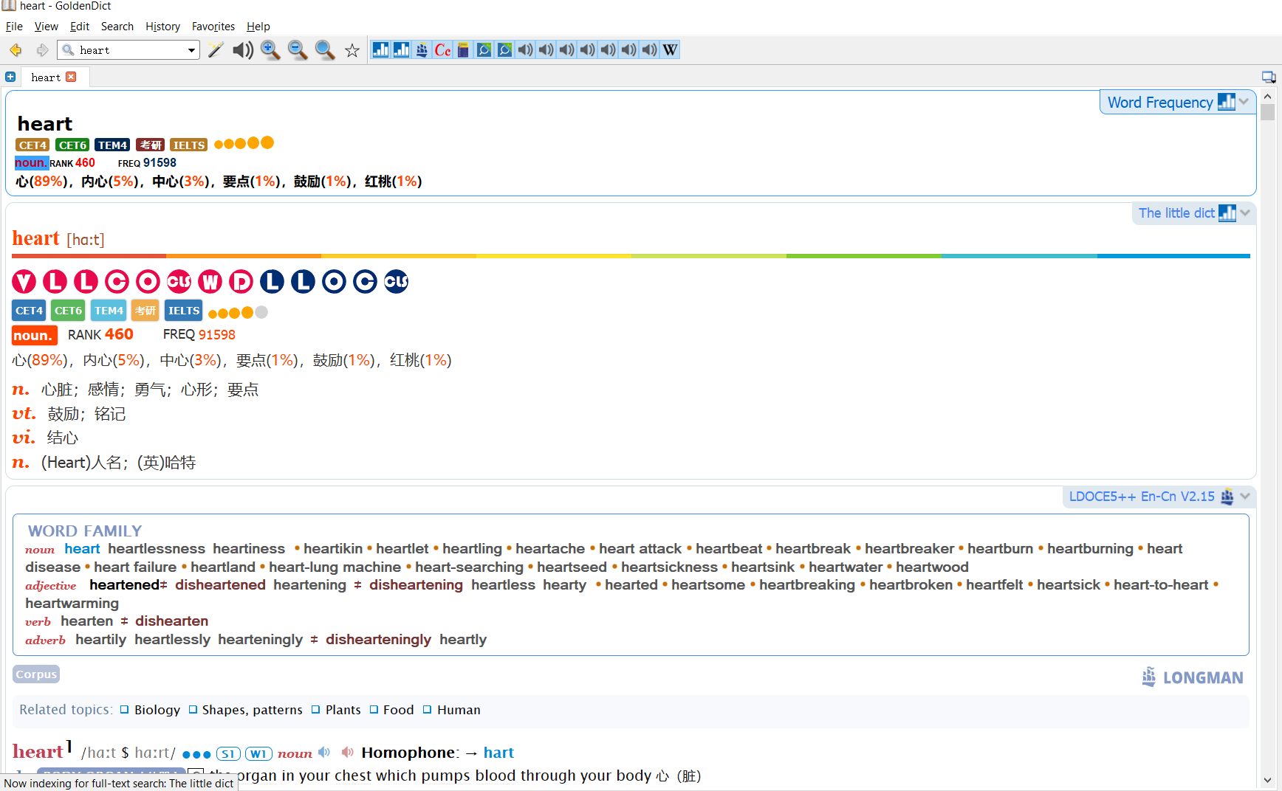1282x791 pixels.
Task: Click the LDOCE5++ En-Cn V2.15 header label
Action: point(1142,496)
